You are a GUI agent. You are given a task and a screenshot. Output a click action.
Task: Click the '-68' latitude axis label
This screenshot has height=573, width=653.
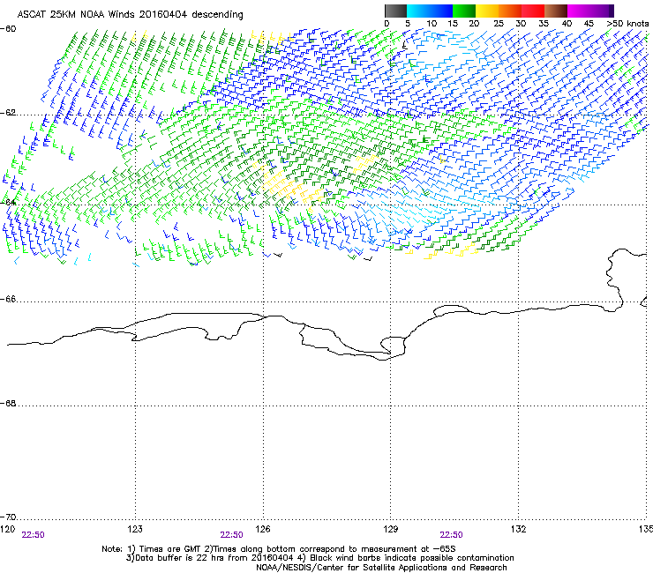[x=8, y=403]
